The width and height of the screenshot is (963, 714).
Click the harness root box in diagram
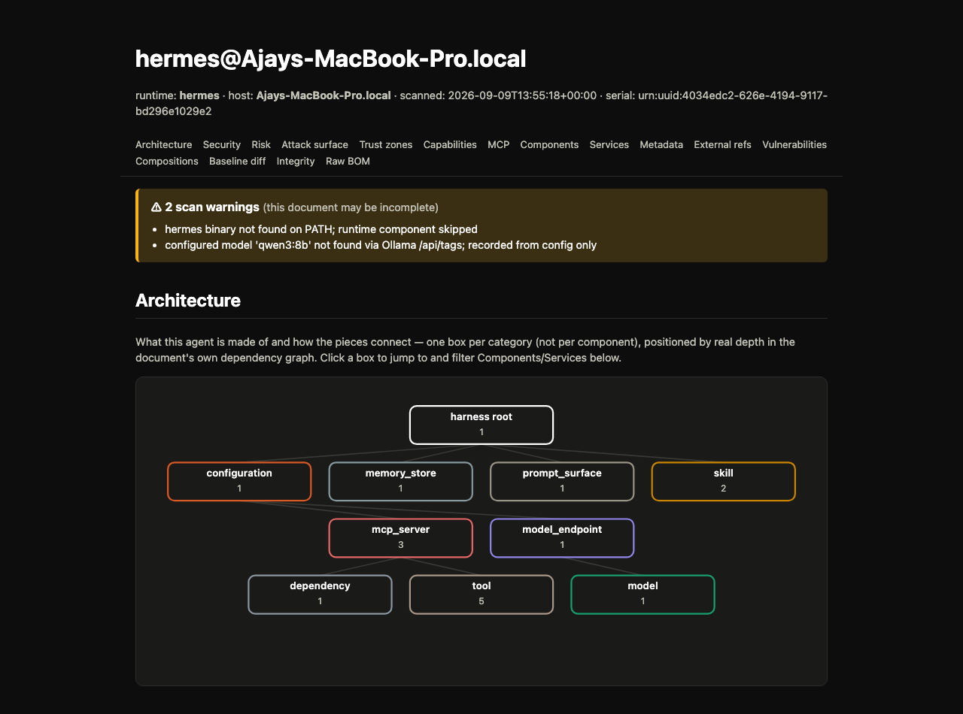pyautogui.click(x=481, y=425)
